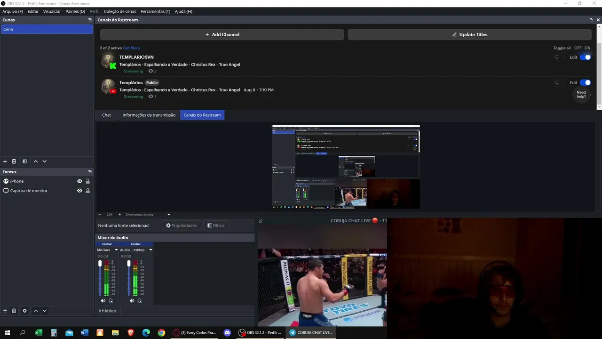Toggle the Templários YouTube channel switch

(586, 83)
